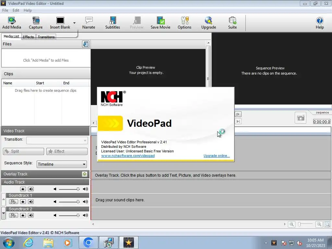
Task: Select the sequence tab
Action: [322, 113]
